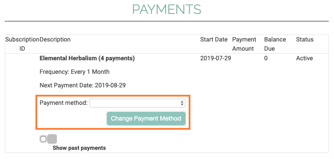The image size is (334, 159).
Task: Click the Subscription ID column header
Action: pos(22,44)
